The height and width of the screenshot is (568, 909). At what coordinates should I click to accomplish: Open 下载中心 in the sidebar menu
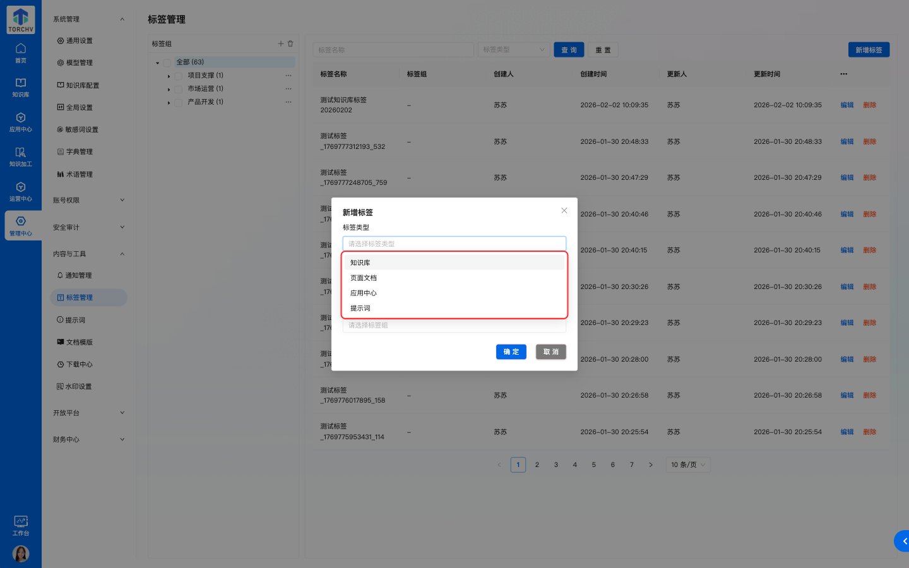(x=79, y=364)
